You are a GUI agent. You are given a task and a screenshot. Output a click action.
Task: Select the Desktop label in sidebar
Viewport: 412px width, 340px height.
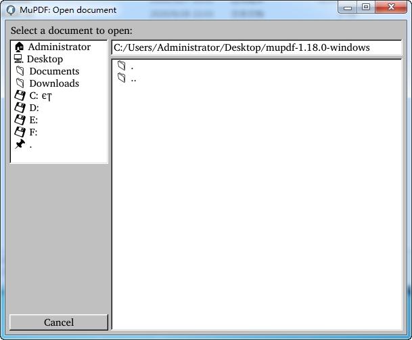pos(45,59)
